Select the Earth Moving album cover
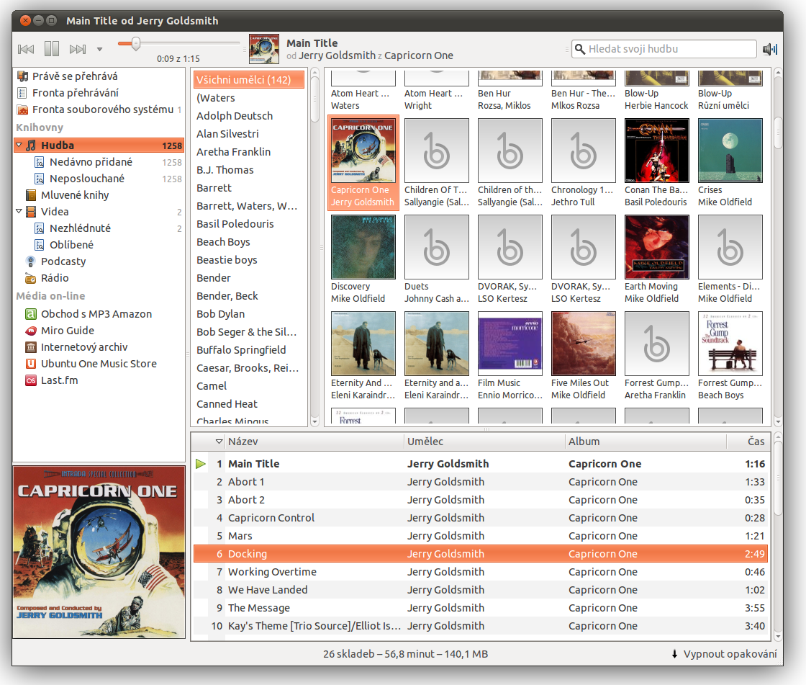Screen dimensions: 806x685 657,247
